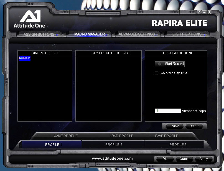Switch to Profile 3
224x171 pixels.
(x=174, y=144)
